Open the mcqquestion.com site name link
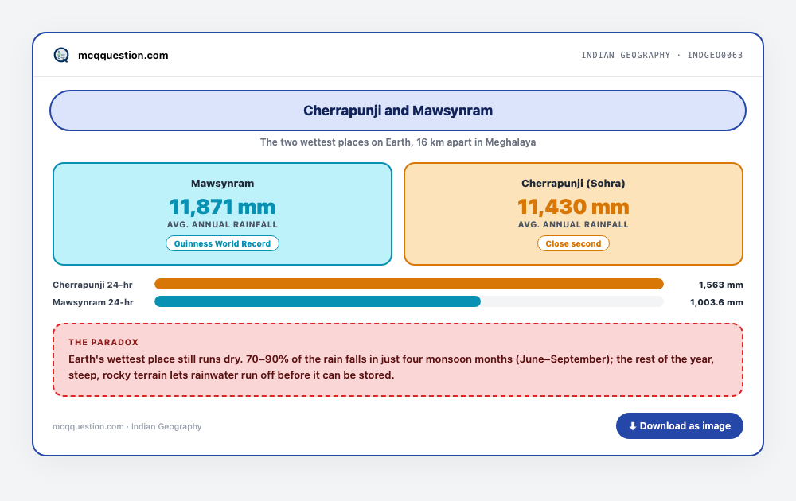Screen dimensions: 796x501 (x=123, y=56)
